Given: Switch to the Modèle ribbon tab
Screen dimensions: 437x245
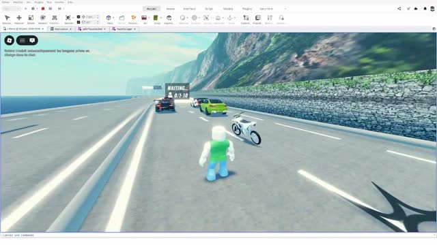Looking at the screenshot, I should coord(228,9).
